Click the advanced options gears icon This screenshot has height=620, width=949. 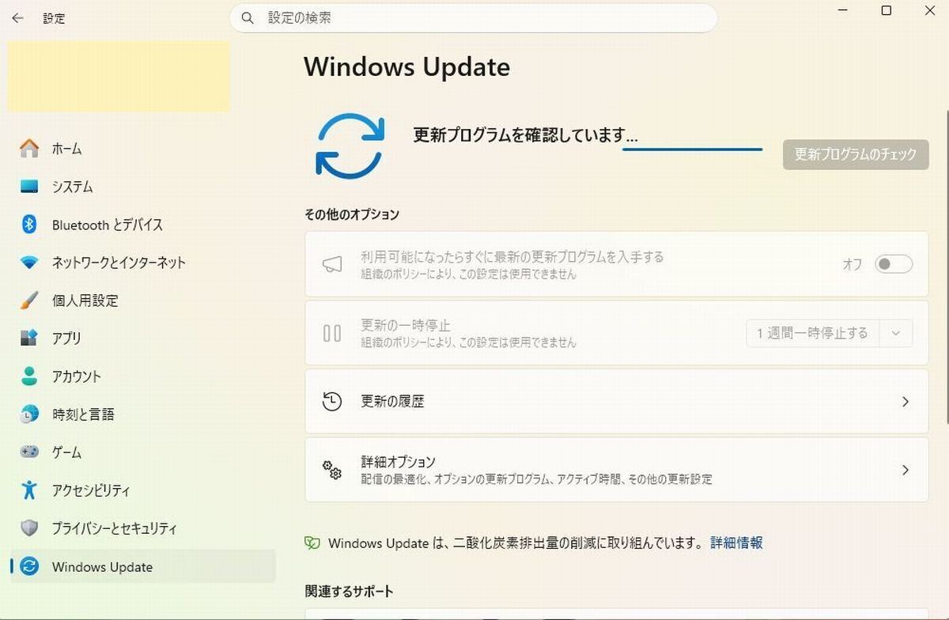pos(332,470)
